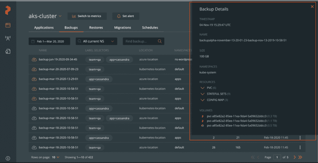Go to next page arrow

(295, 157)
